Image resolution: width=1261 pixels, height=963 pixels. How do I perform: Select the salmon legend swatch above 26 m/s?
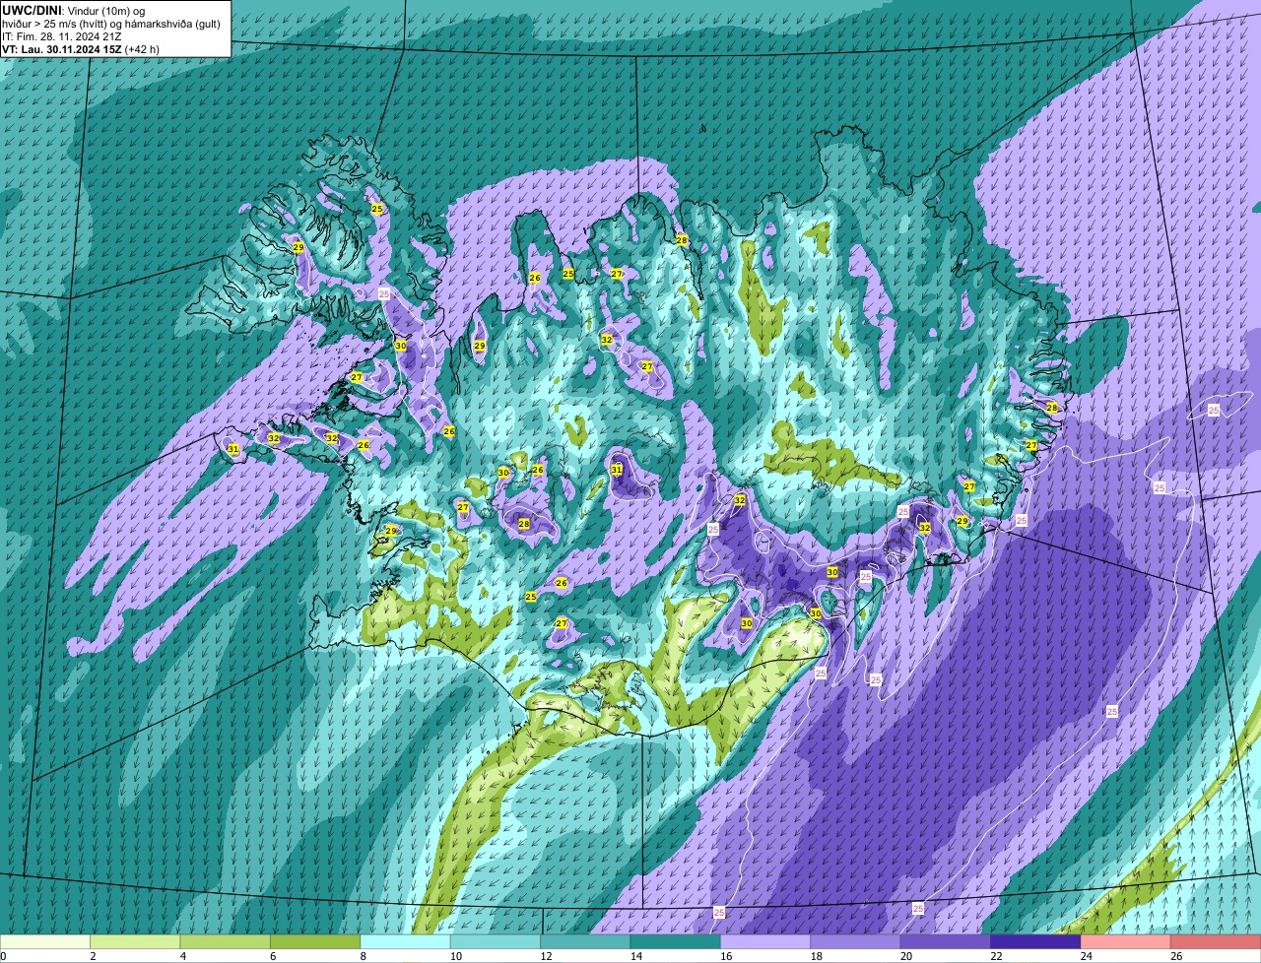[1216, 942]
